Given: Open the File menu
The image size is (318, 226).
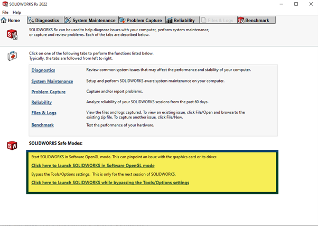Looking at the screenshot, I should (x=5, y=12).
